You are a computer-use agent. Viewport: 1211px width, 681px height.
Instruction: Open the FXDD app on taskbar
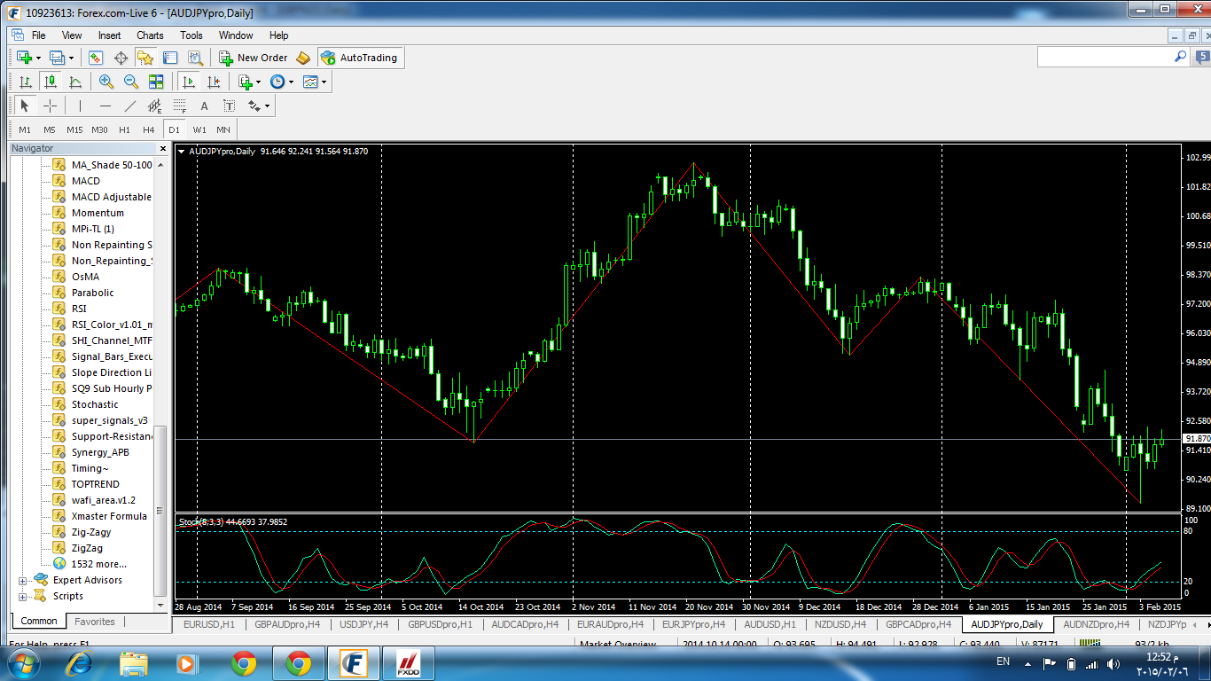407,662
